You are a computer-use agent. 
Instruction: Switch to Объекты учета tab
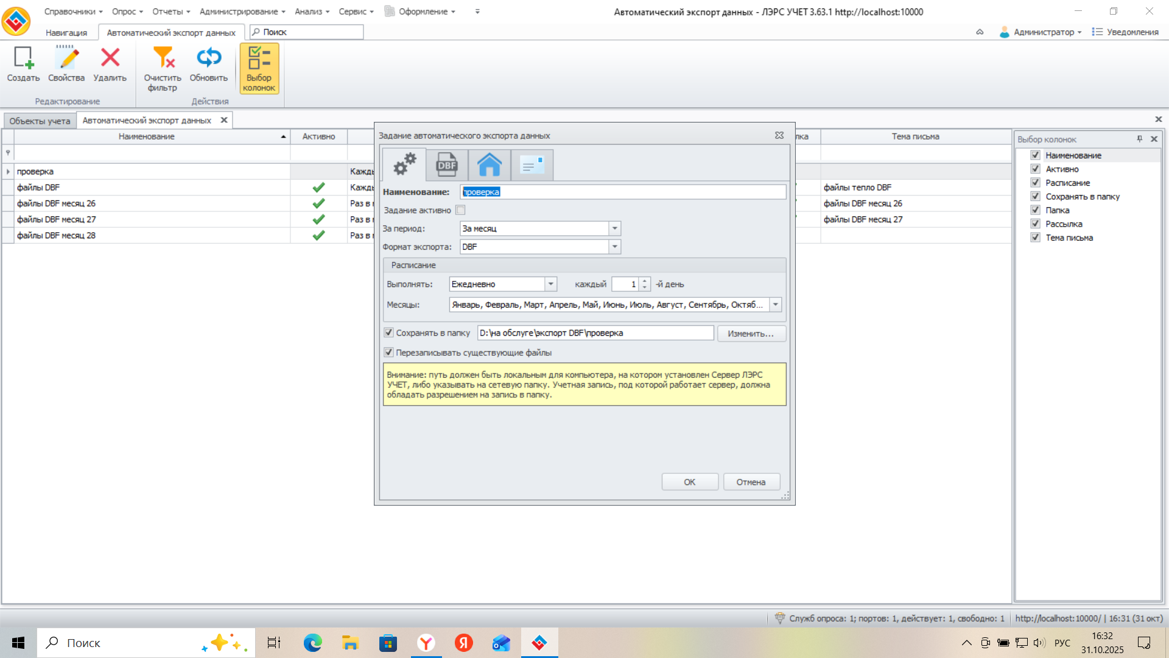click(x=40, y=121)
